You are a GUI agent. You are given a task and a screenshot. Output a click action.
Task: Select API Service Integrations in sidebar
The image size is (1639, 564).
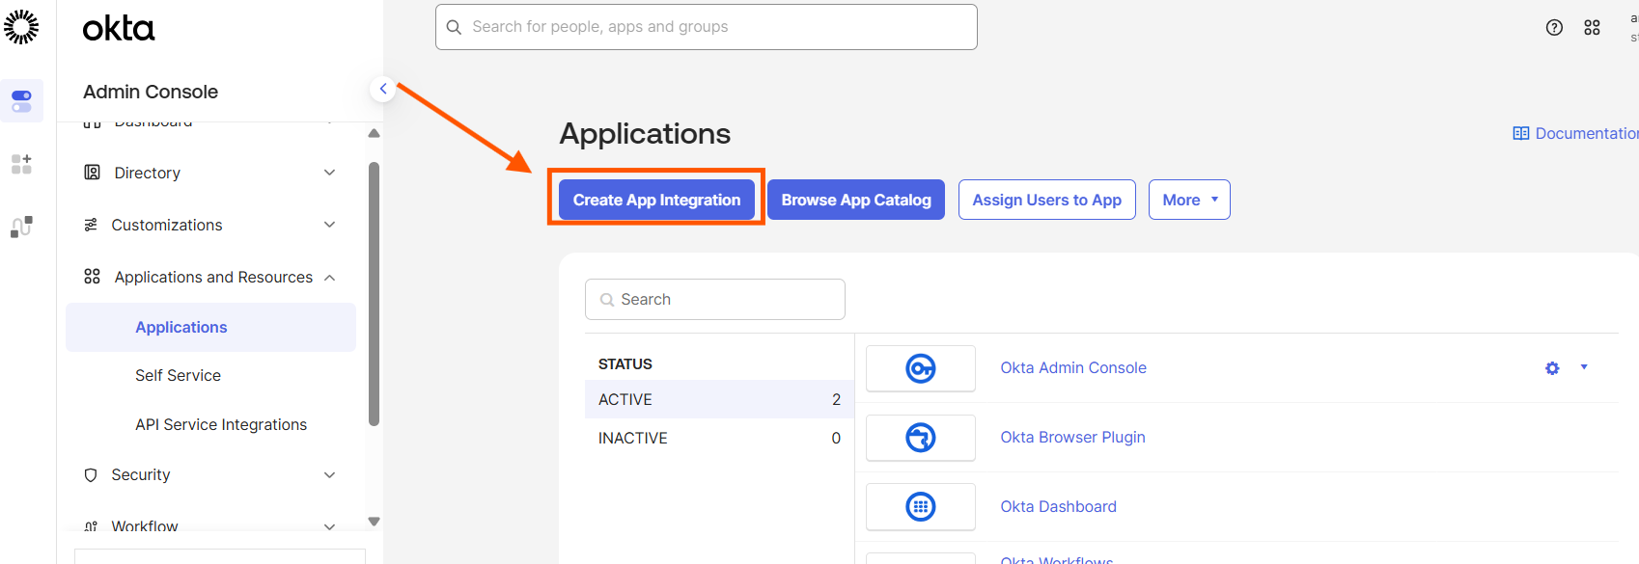(221, 424)
